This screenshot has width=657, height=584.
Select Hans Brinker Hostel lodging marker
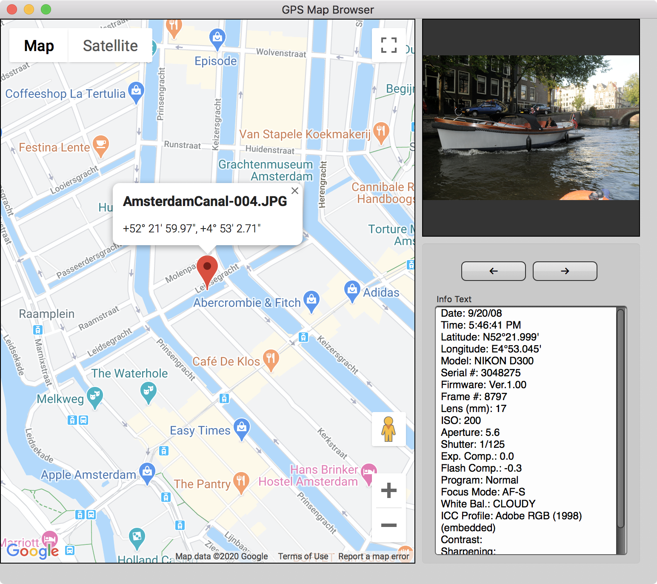(369, 474)
